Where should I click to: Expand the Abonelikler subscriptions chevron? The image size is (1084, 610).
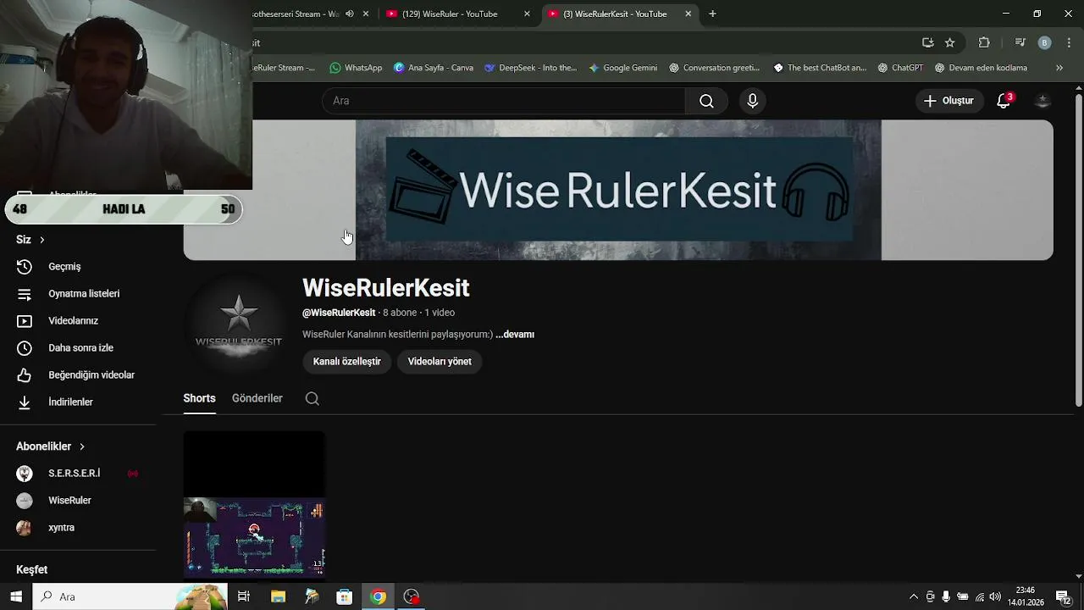coord(82,446)
